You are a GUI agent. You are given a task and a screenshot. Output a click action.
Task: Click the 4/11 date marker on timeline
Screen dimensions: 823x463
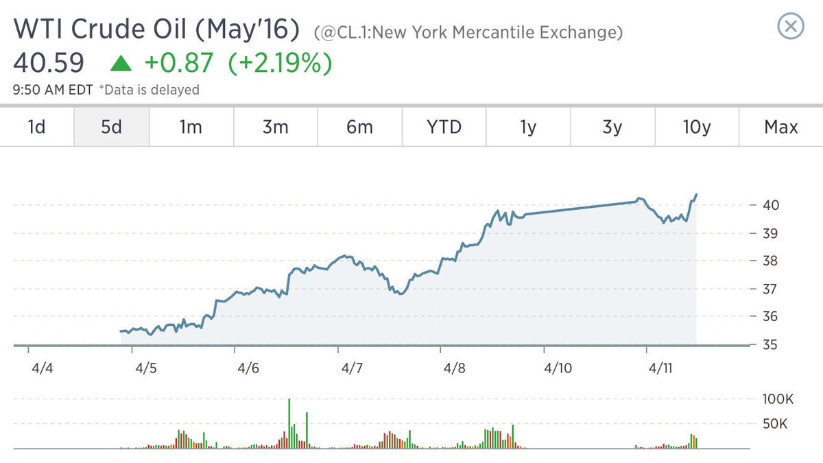tap(660, 368)
